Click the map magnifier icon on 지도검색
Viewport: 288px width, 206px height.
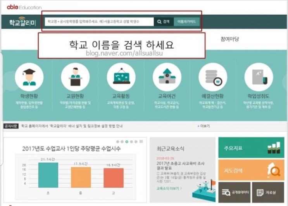pos(274,170)
